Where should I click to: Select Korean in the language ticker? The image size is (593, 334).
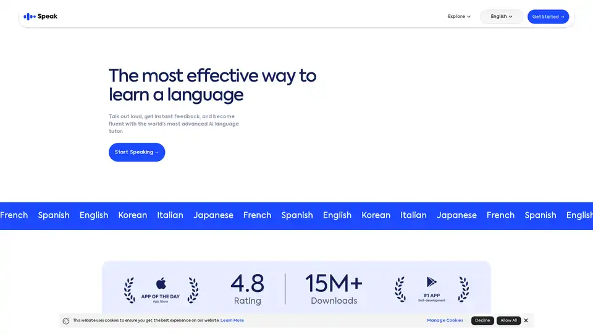point(133,215)
